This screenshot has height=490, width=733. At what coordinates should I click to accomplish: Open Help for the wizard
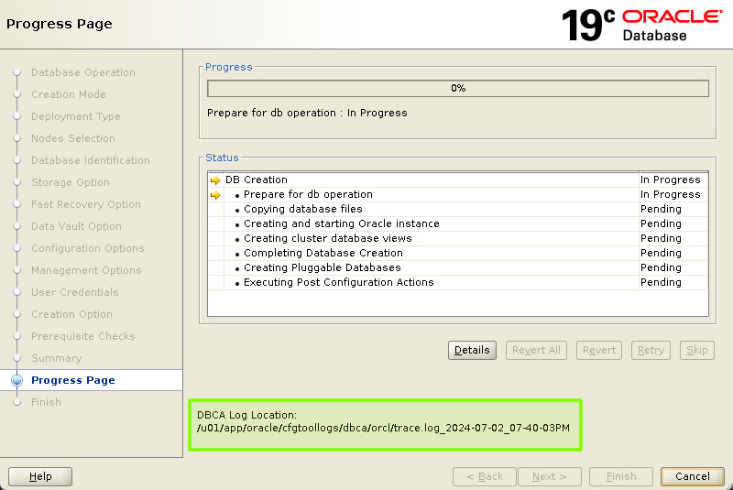tap(40, 476)
